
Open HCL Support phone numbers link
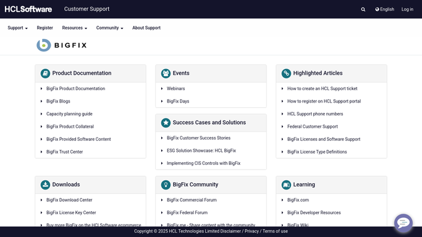(x=315, y=114)
